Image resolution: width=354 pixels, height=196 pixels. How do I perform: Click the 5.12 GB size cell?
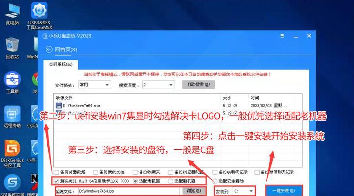point(230,105)
